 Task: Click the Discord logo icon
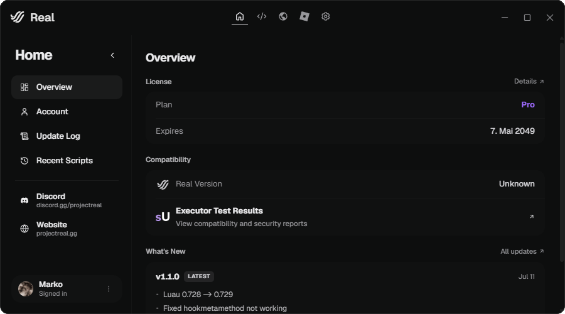click(24, 200)
